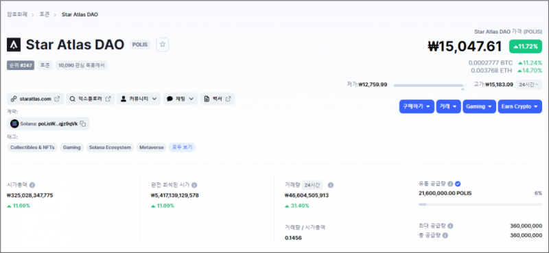Image resolution: width=549 pixels, height=253 pixels.
Task: Show info for 총 공급량 total supply
Action: click(445, 235)
